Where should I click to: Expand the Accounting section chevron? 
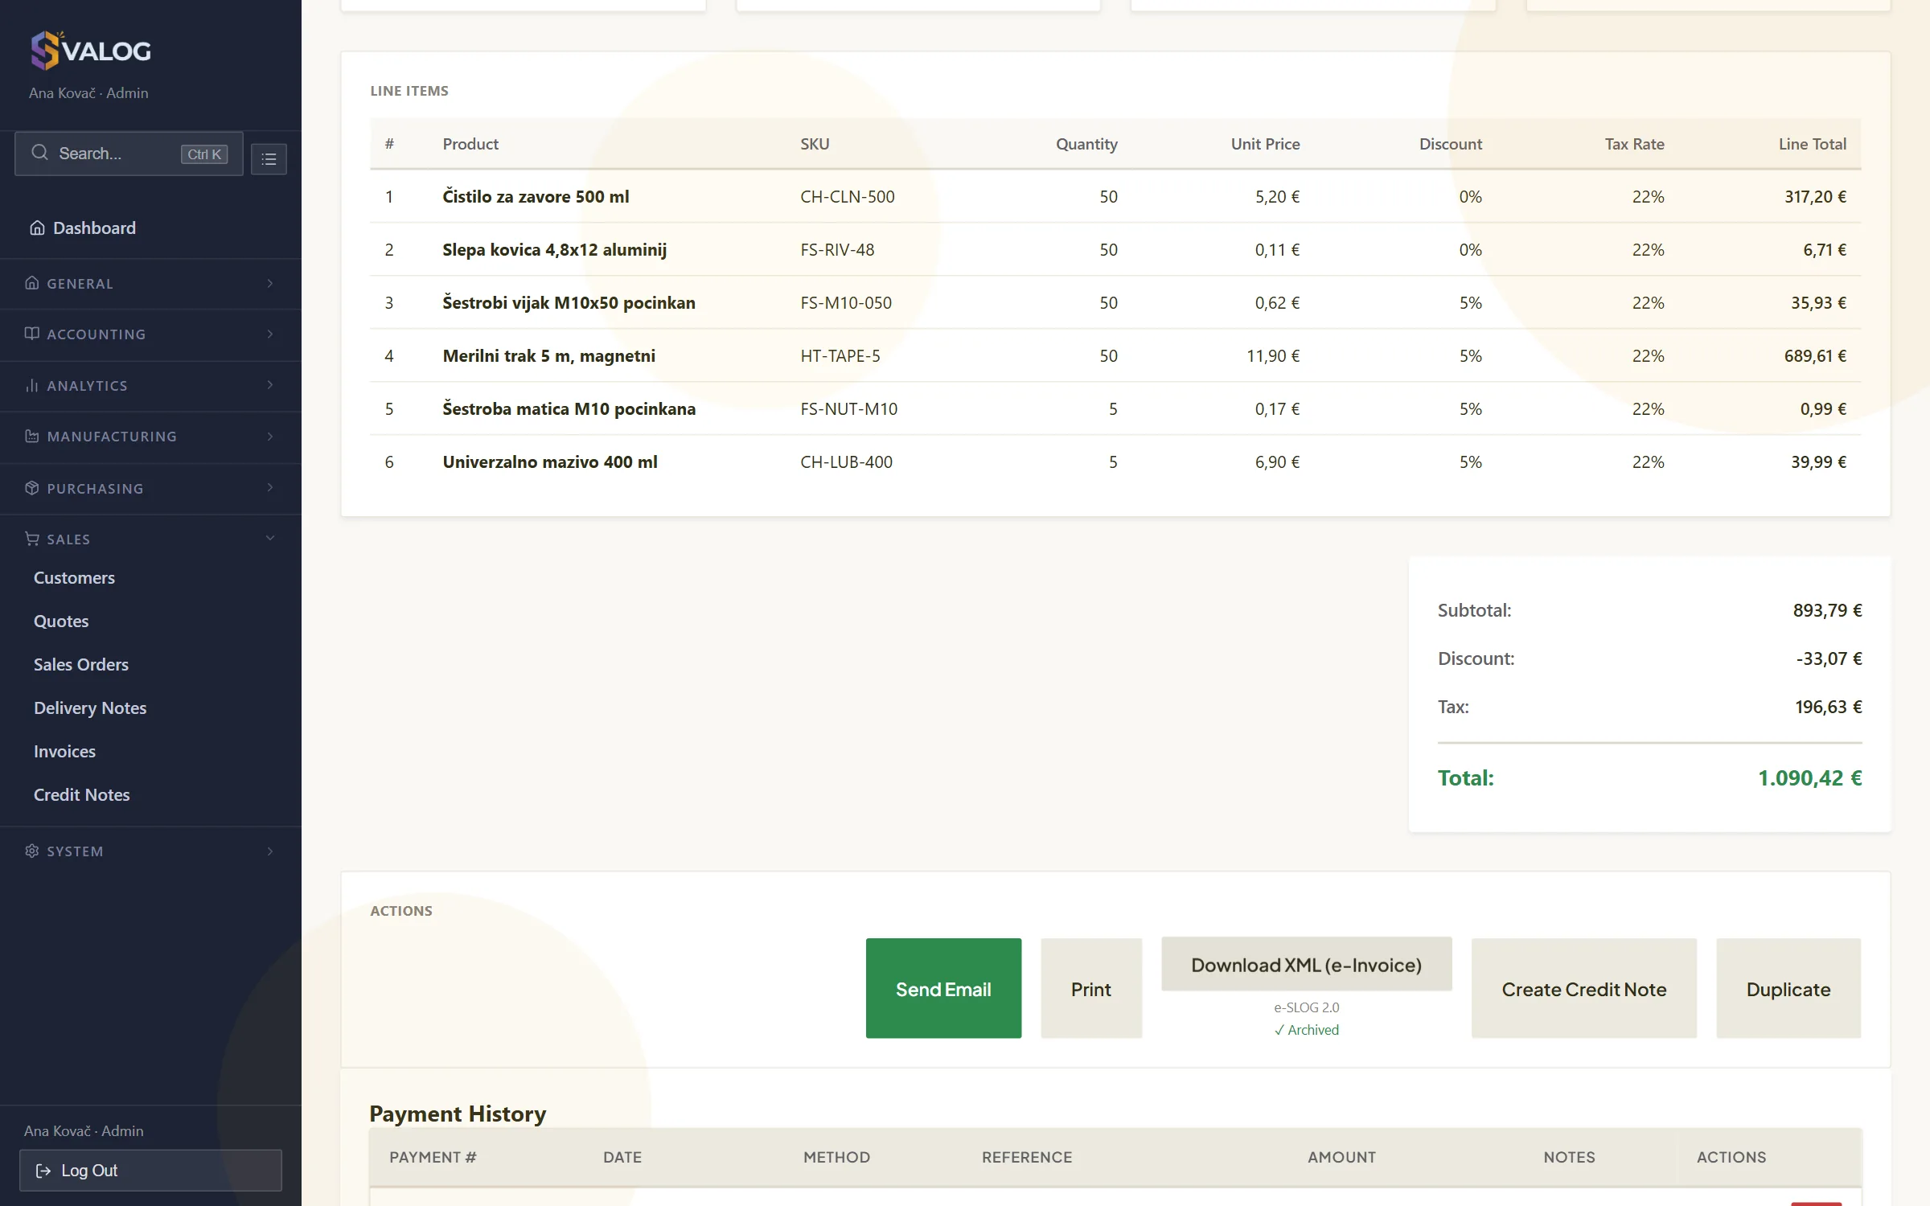[x=270, y=334]
